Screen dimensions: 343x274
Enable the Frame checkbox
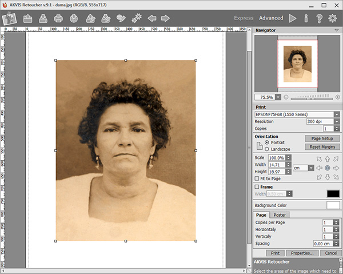[257, 187]
